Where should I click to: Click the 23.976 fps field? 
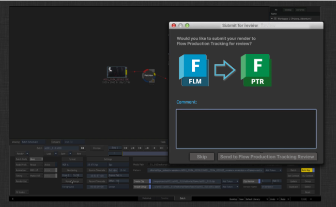[x=97, y=165]
